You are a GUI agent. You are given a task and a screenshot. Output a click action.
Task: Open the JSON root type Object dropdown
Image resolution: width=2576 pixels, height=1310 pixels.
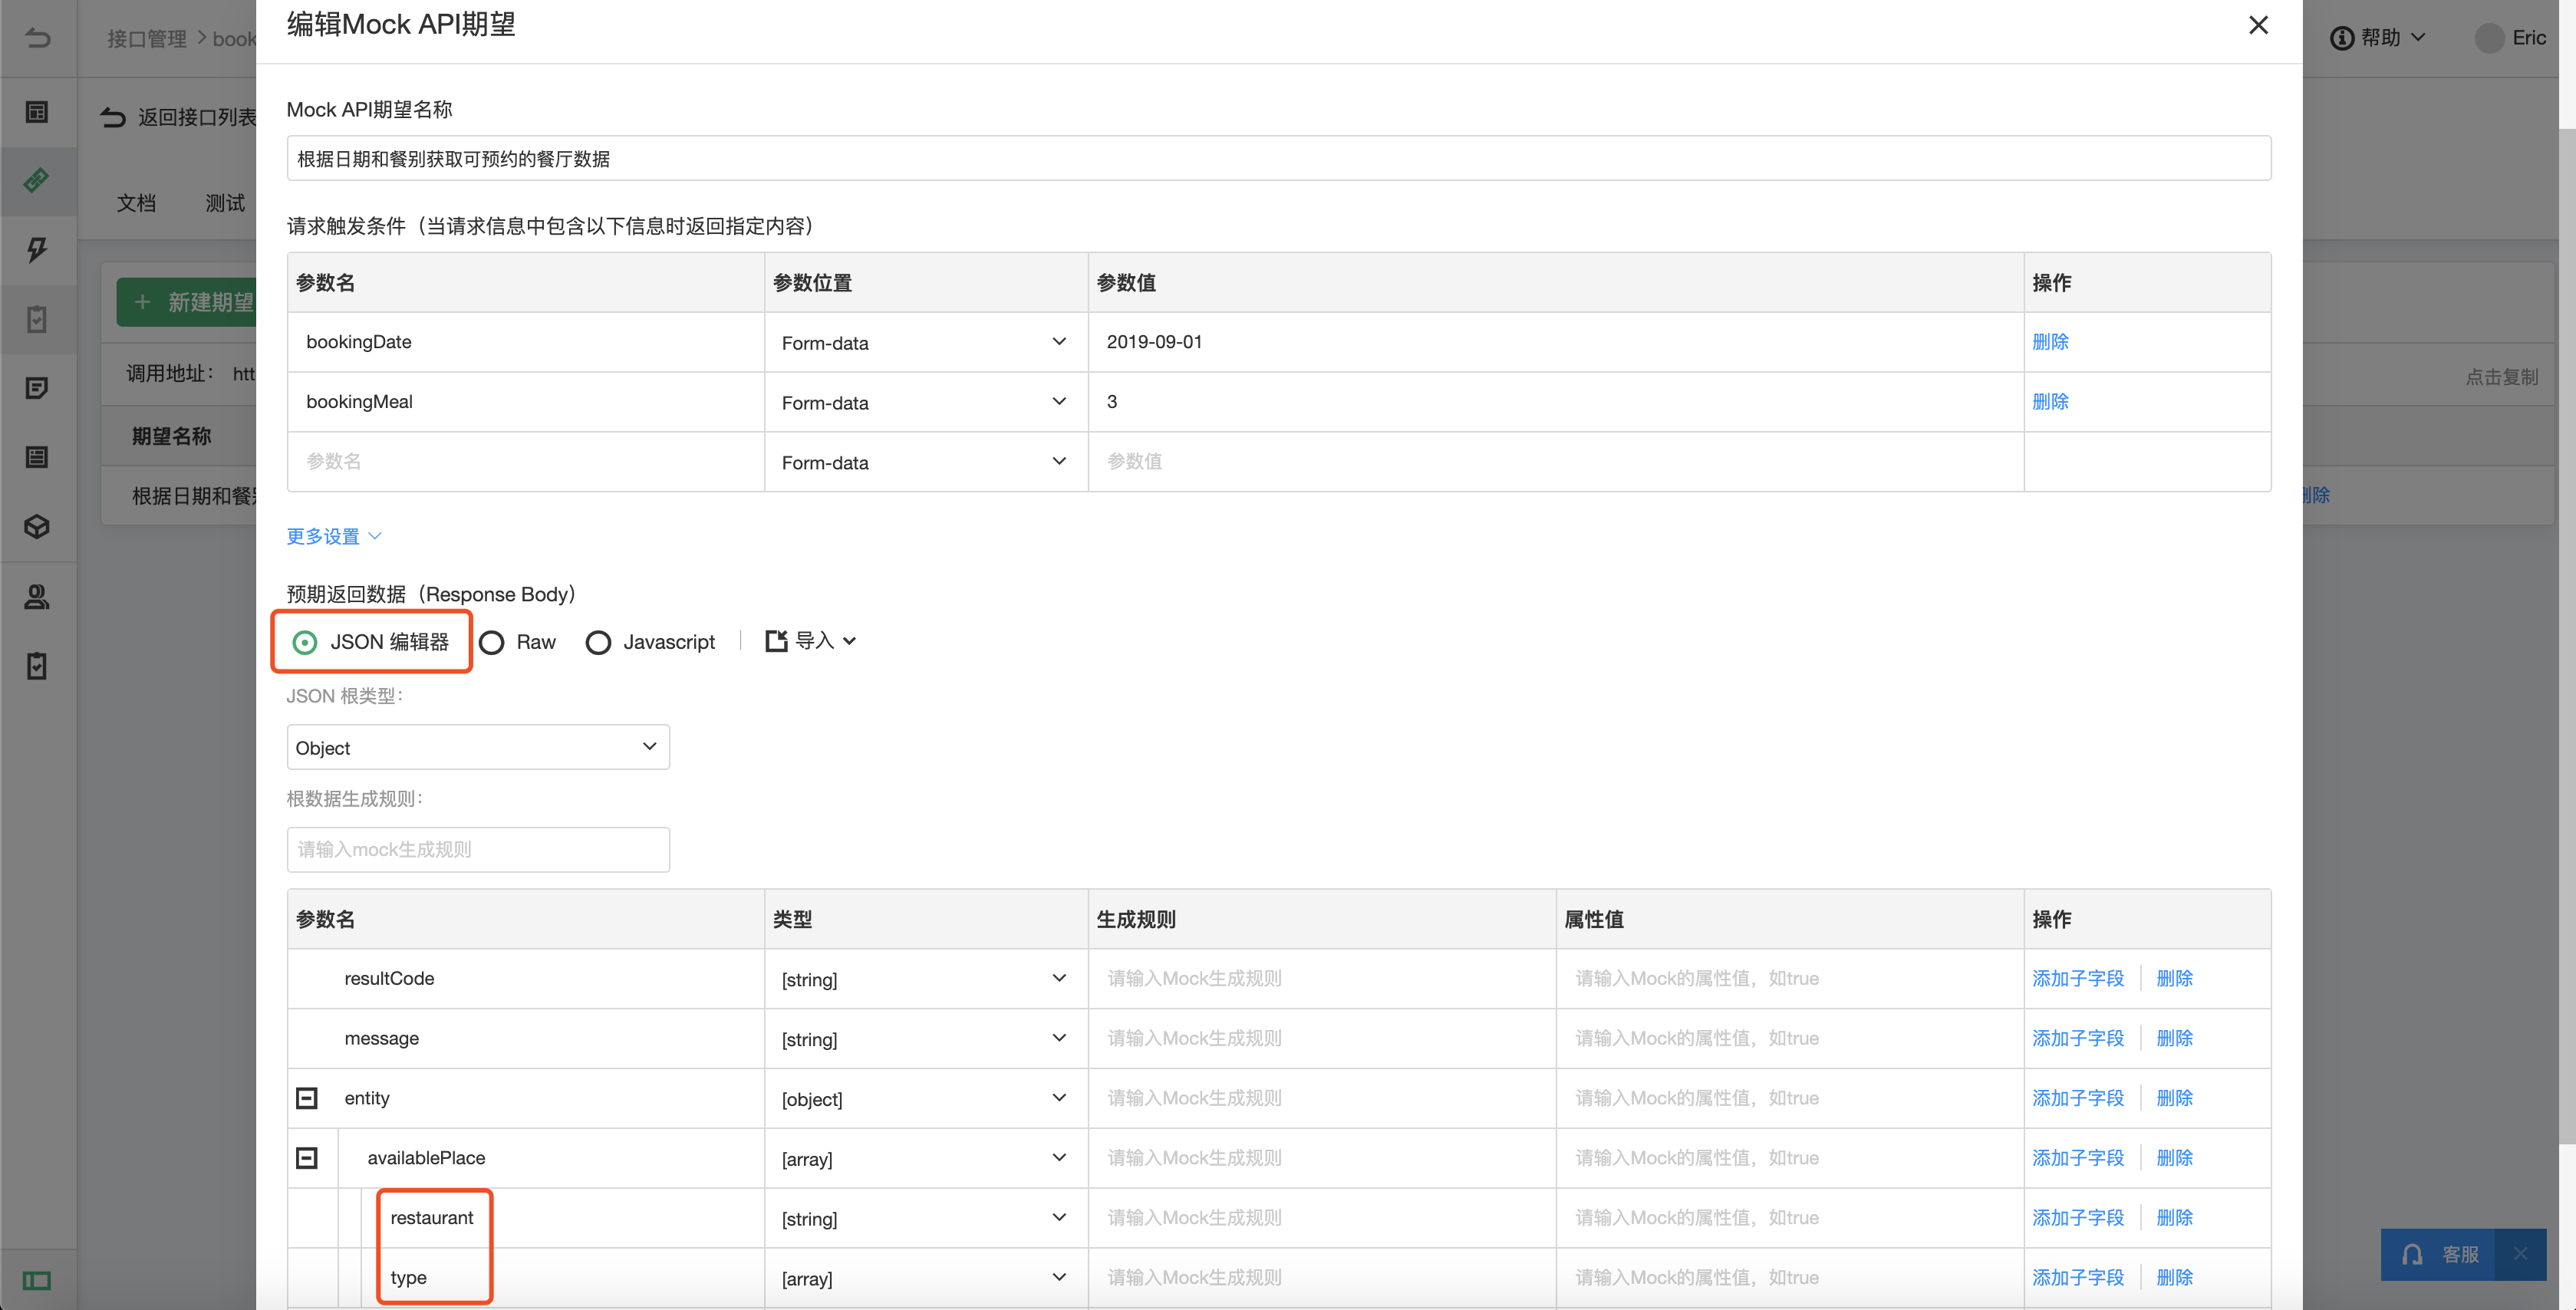tap(478, 747)
